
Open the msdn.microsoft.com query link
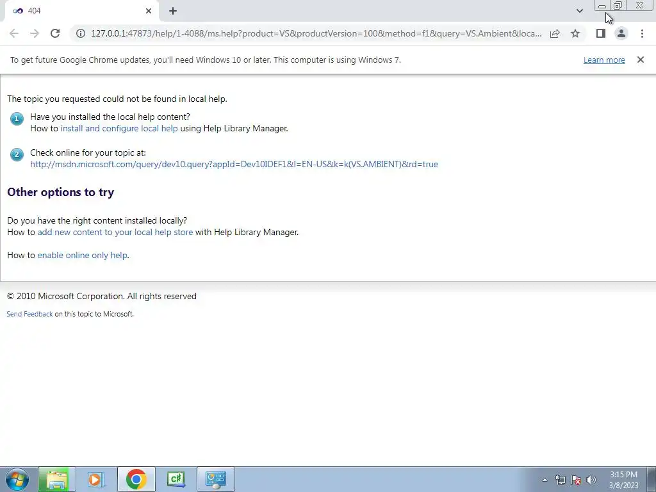(x=234, y=164)
